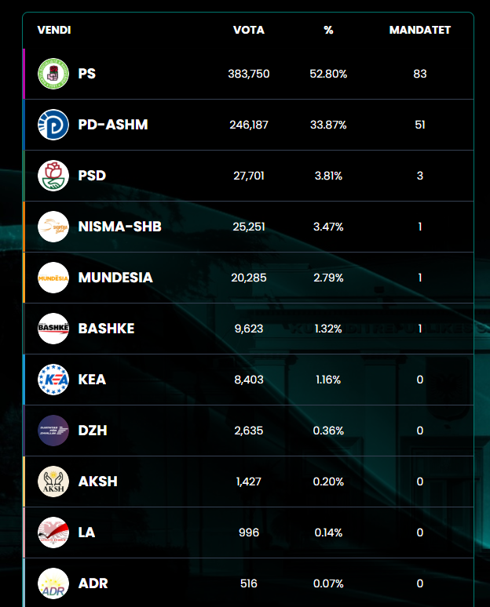The image size is (490, 607).
Task: Click the VENDI column header
Action: pos(54,31)
